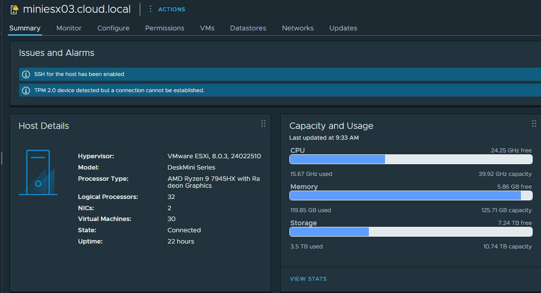This screenshot has width=541, height=293.
Task: Click the 'VMware ESXi, 8.0.3, 24022510' value
Action: (x=214, y=156)
